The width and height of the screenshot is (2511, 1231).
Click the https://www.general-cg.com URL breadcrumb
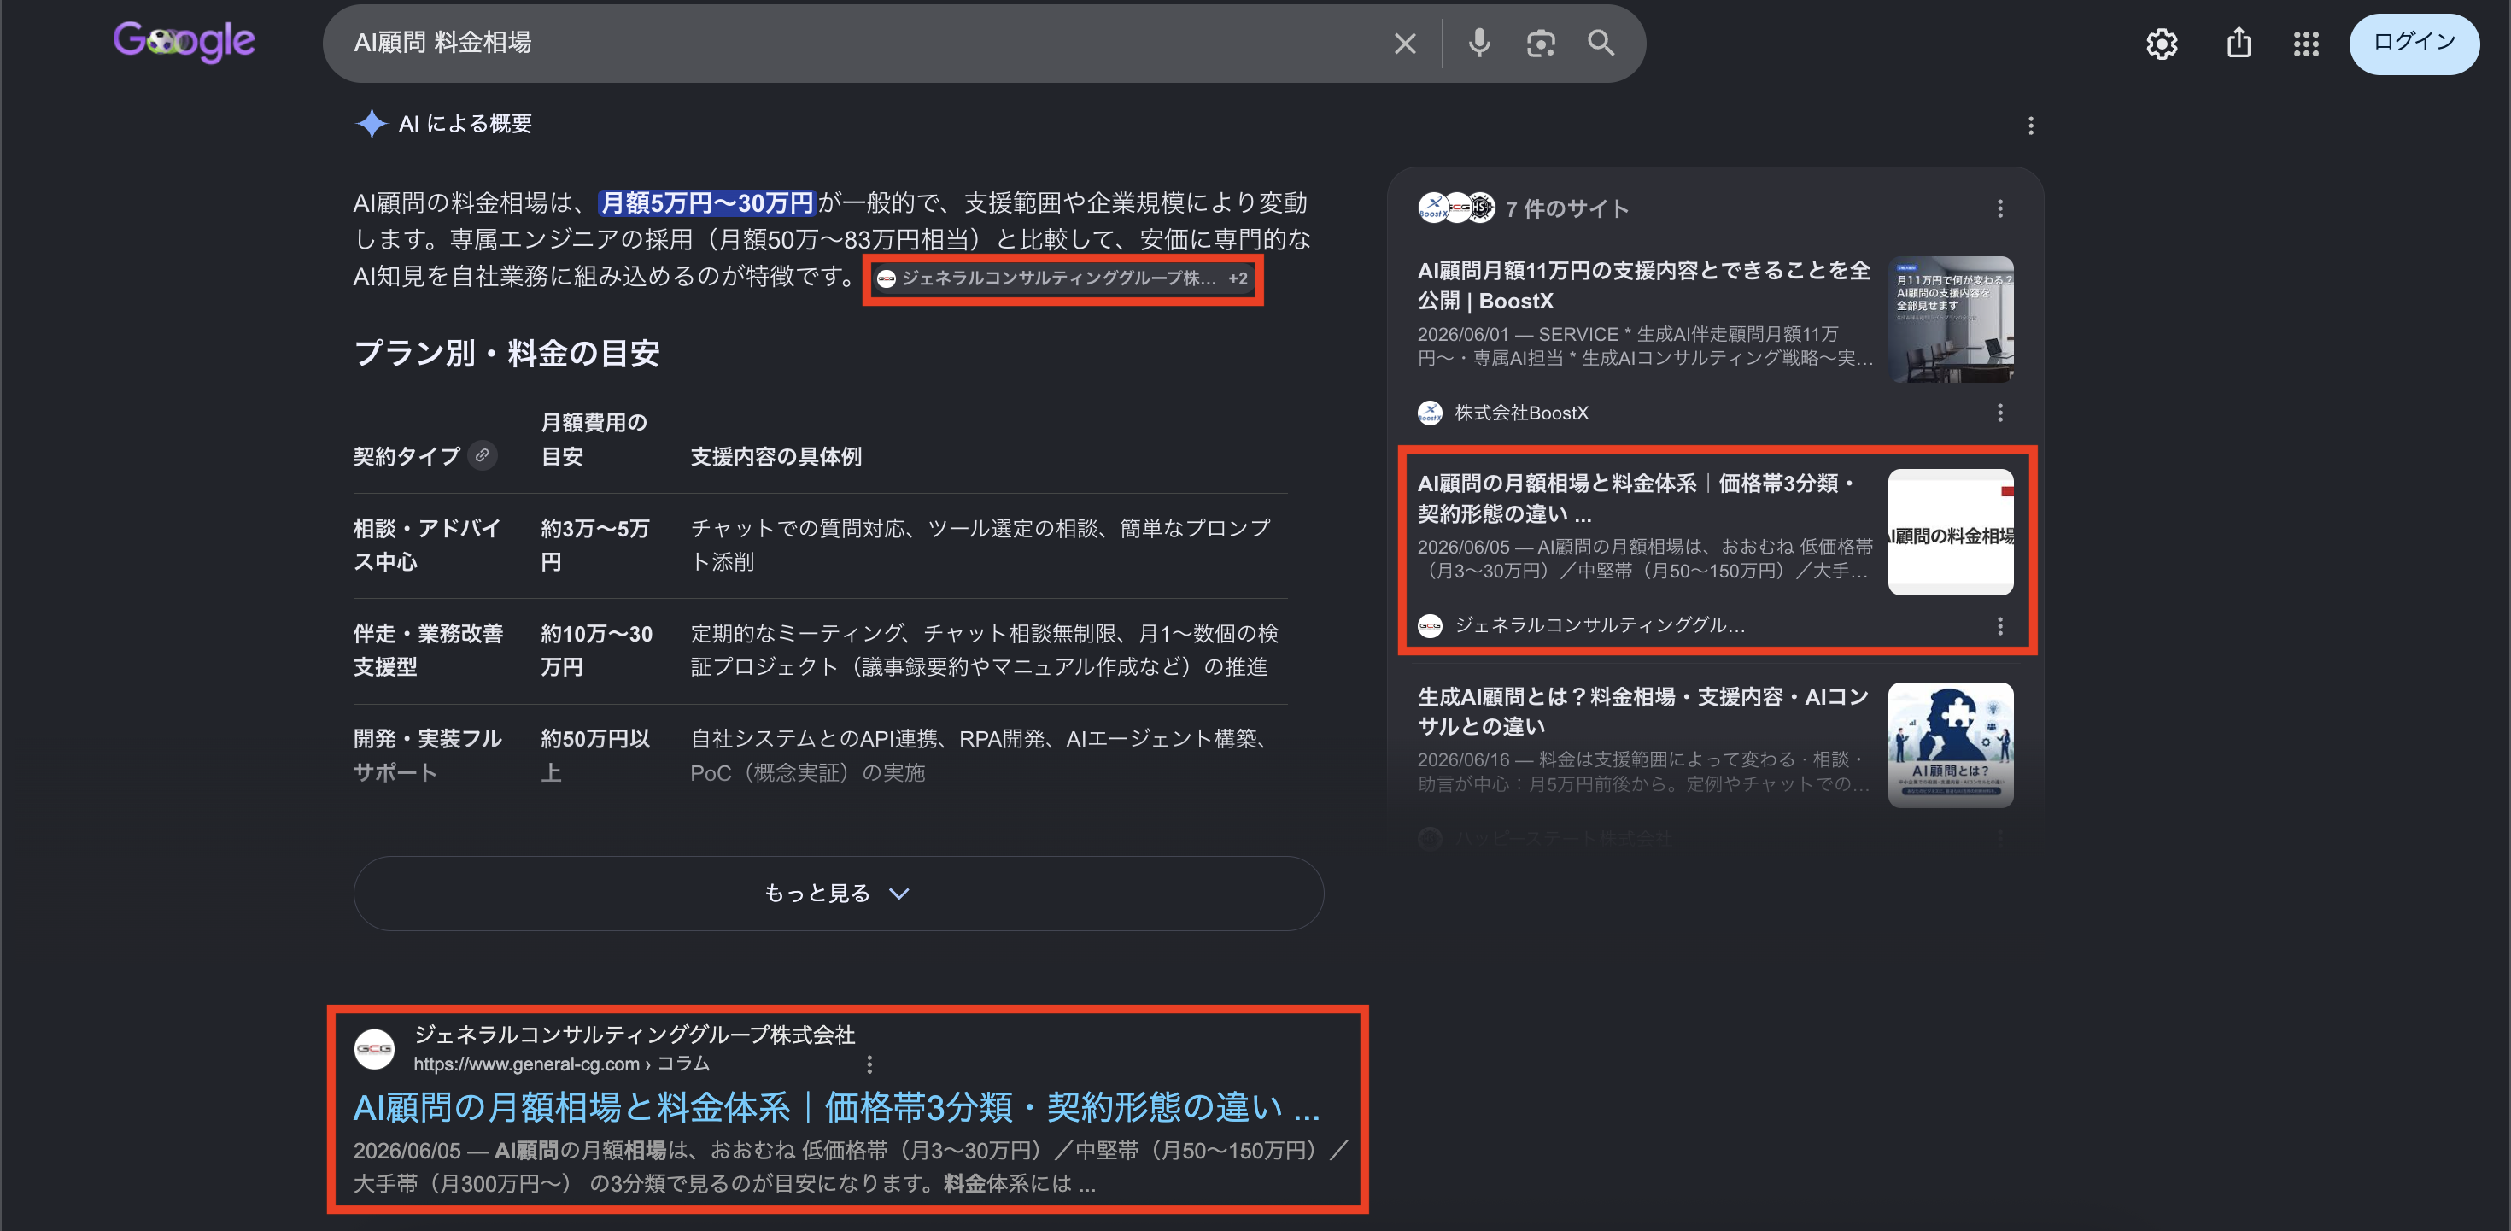[x=561, y=1064]
